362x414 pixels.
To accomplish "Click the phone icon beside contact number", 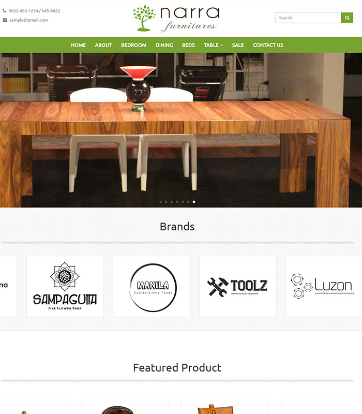I will [x=5, y=11].
